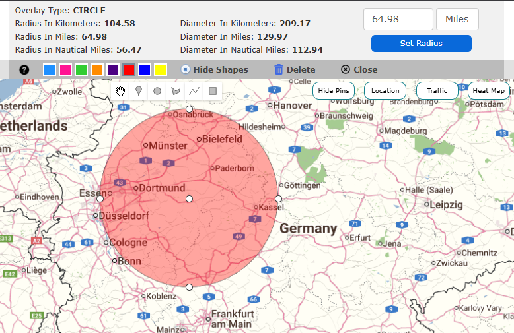Image resolution: width=514 pixels, height=333 pixels.
Task: Pick the green color swatch
Action: pos(81,70)
